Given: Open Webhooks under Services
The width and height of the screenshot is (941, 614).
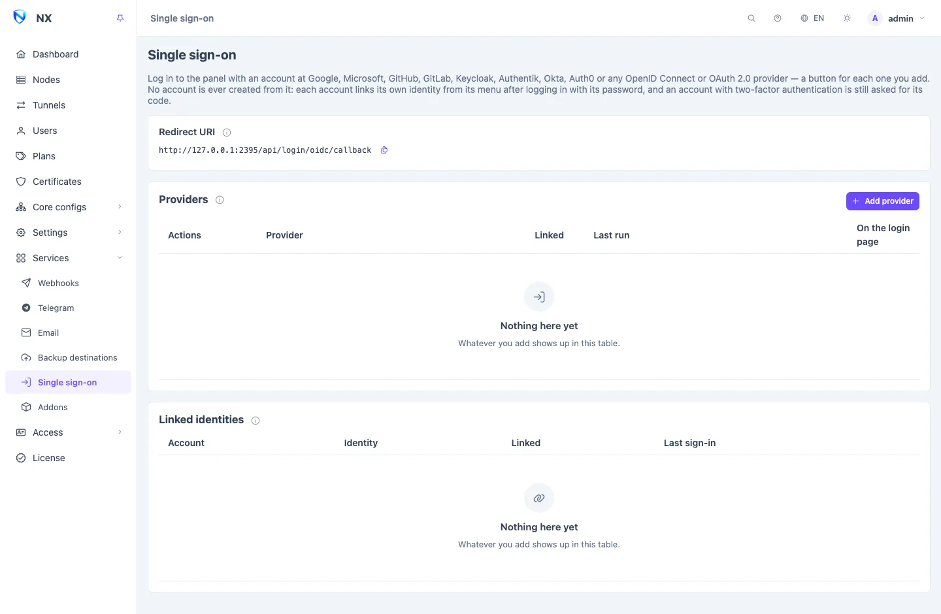Looking at the screenshot, I should pyautogui.click(x=68, y=283).
